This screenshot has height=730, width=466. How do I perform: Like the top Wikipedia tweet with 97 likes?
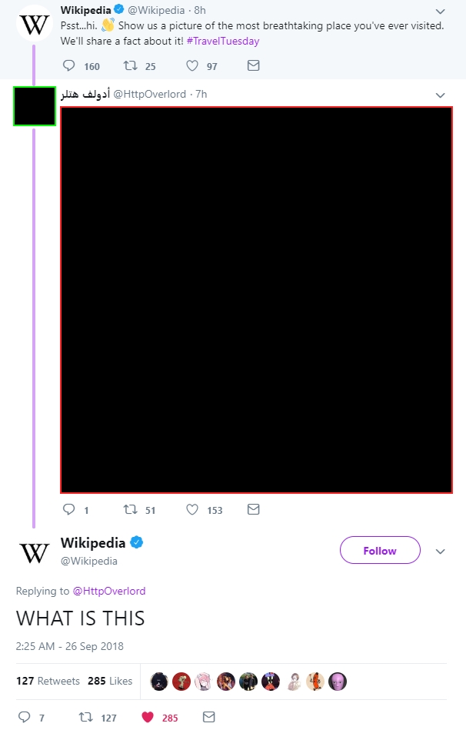click(x=192, y=65)
